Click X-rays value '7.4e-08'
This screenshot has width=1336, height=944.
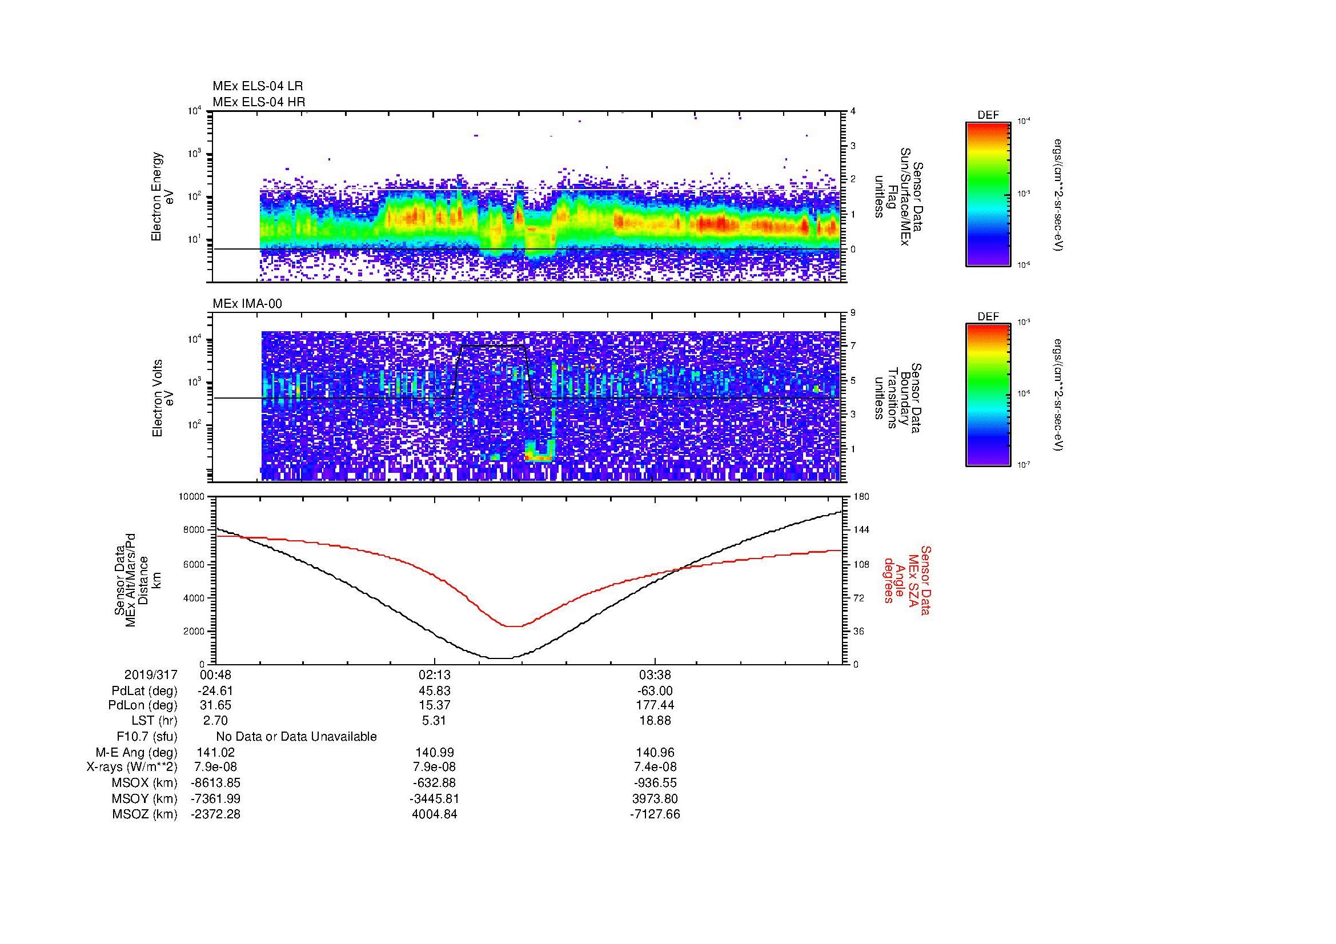[655, 767]
